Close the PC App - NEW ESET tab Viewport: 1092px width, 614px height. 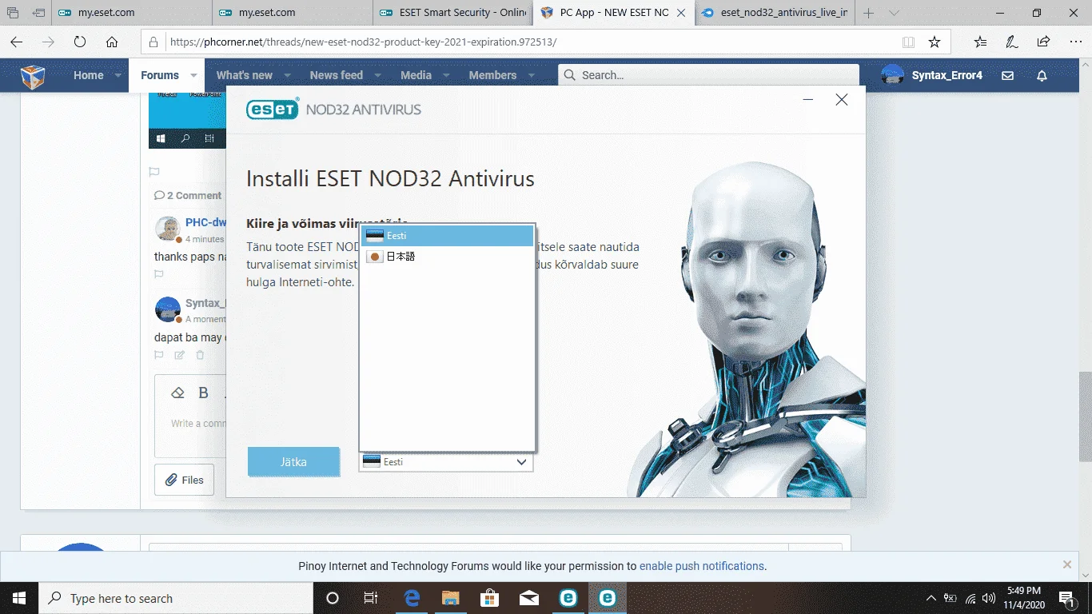pyautogui.click(x=681, y=13)
